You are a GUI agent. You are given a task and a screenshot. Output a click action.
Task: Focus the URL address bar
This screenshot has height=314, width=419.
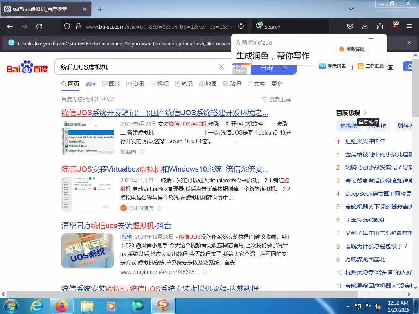pyautogui.click(x=159, y=27)
